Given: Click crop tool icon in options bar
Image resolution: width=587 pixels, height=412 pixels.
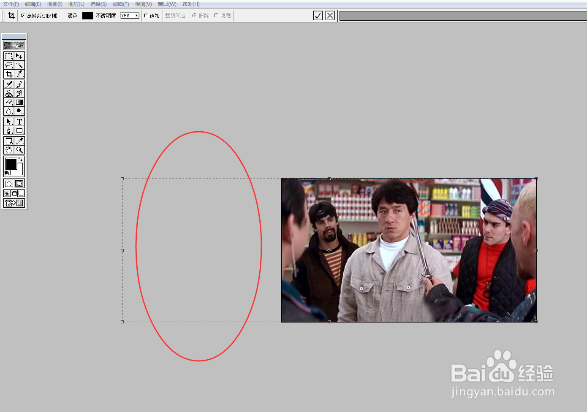Looking at the screenshot, I should [x=11, y=16].
